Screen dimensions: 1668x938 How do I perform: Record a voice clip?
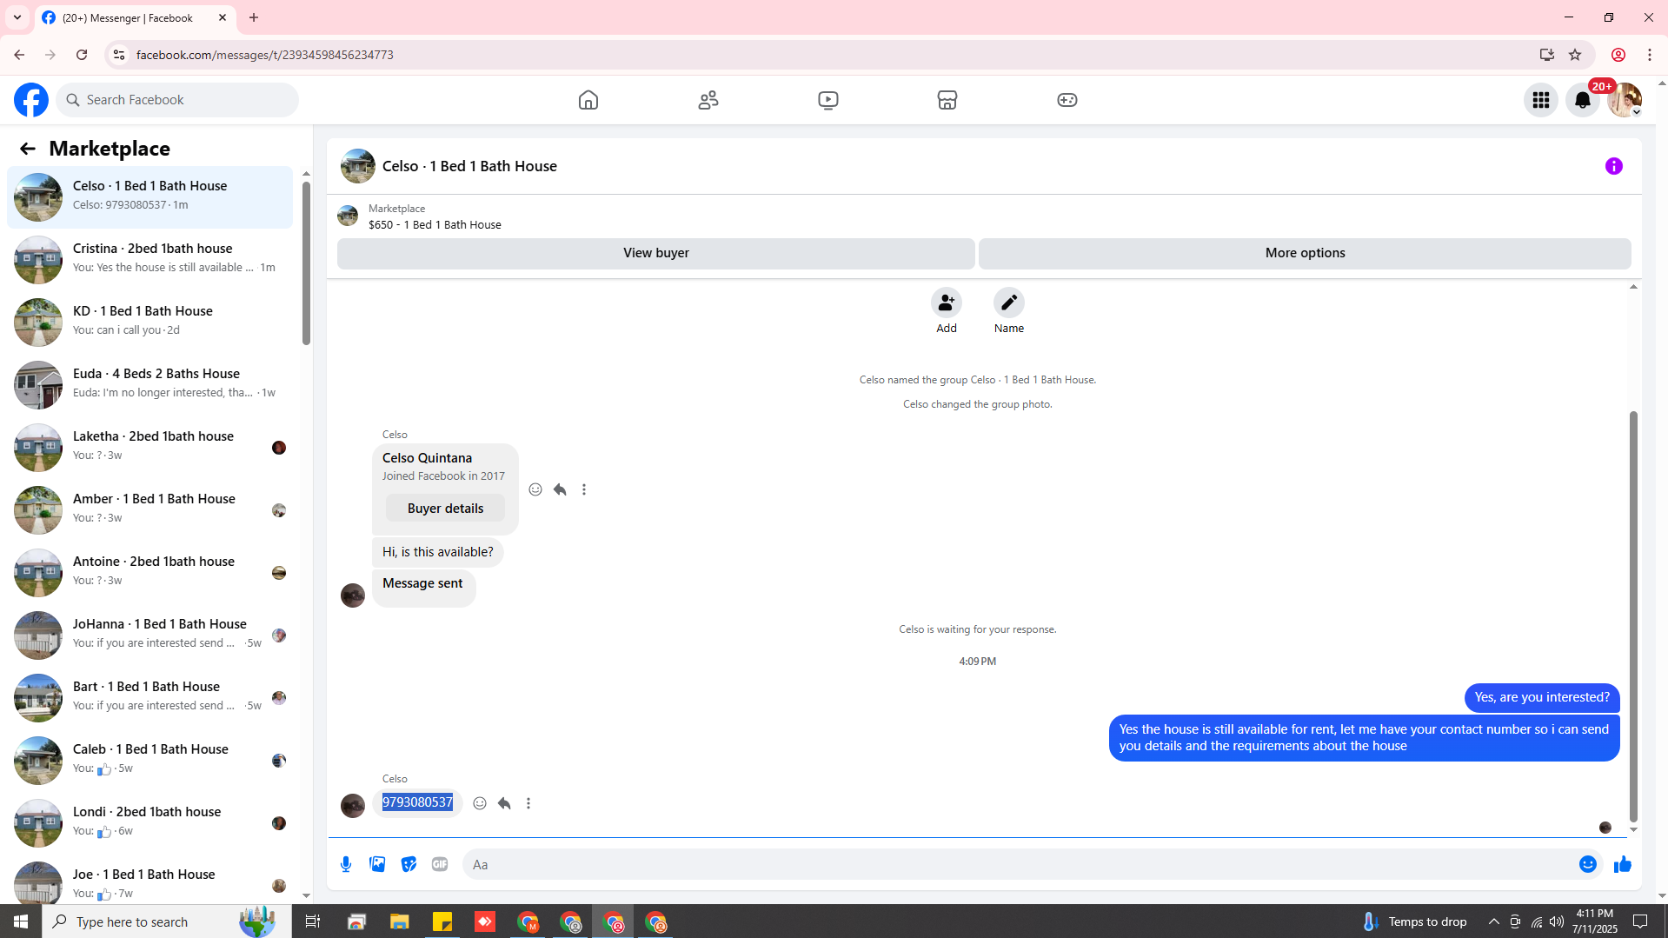346,864
